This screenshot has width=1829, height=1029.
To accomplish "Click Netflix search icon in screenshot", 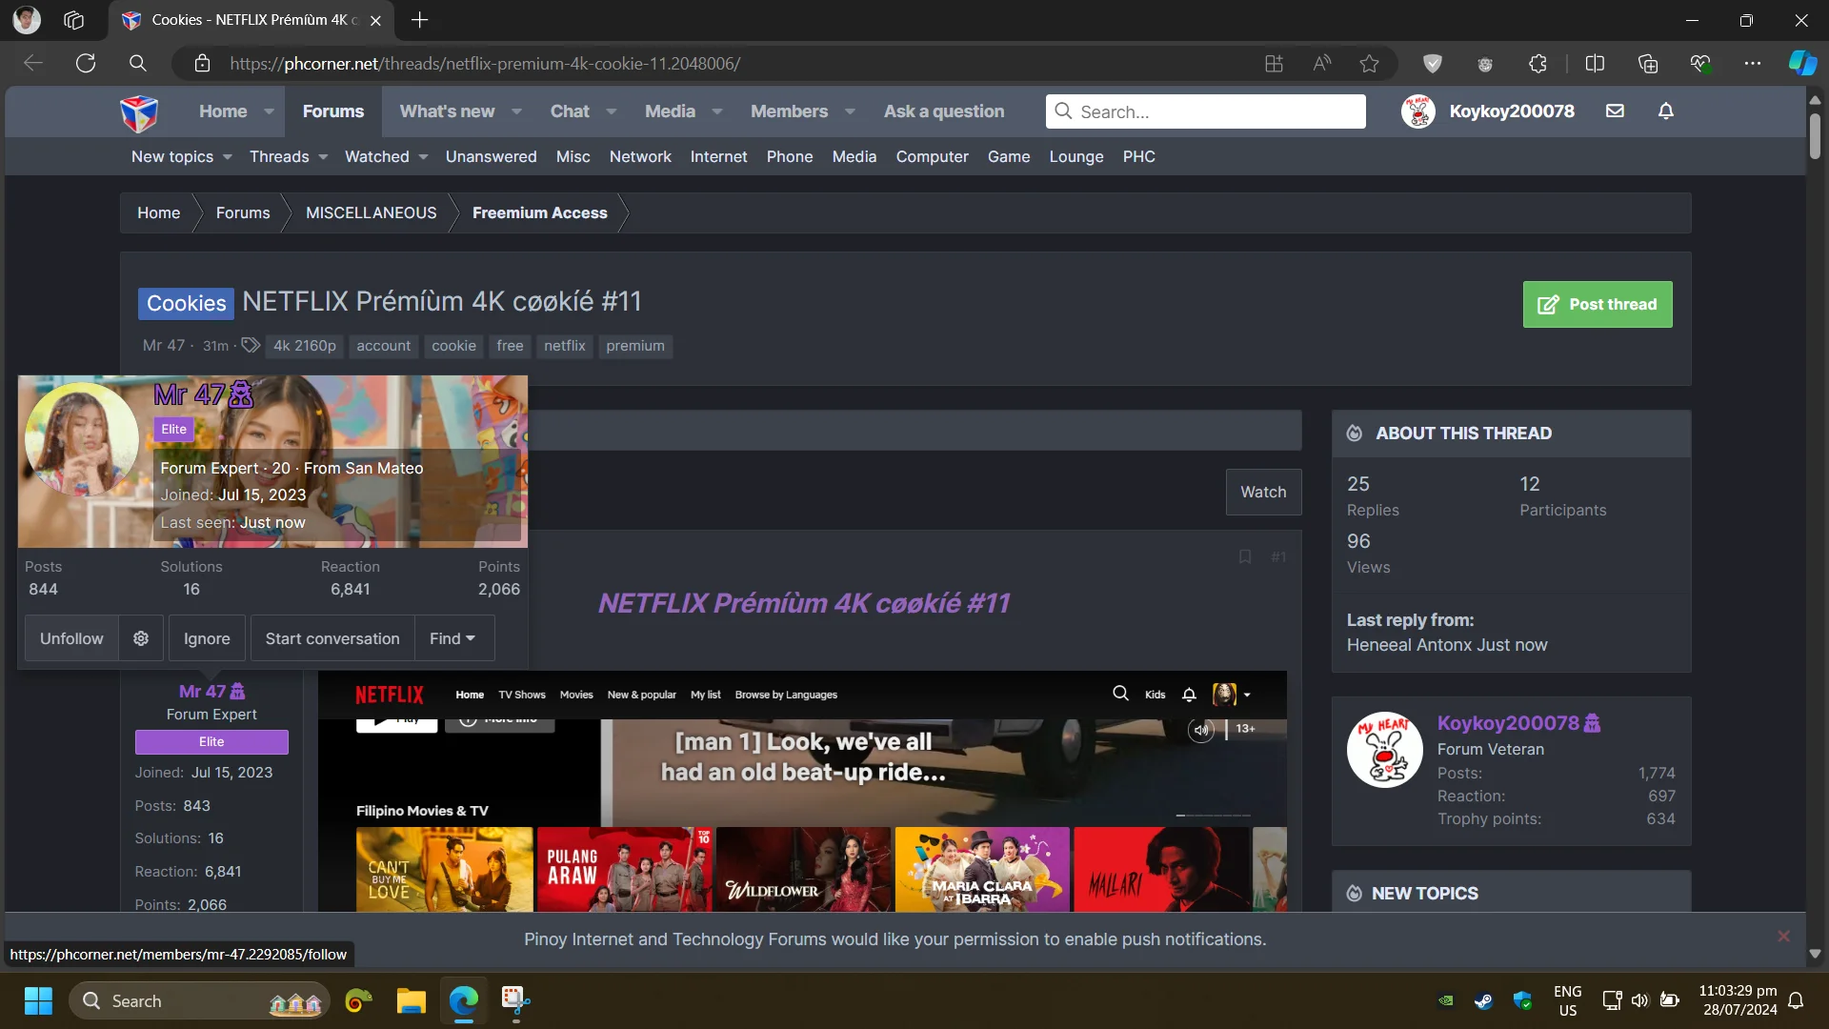I will [x=1120, y=694].
